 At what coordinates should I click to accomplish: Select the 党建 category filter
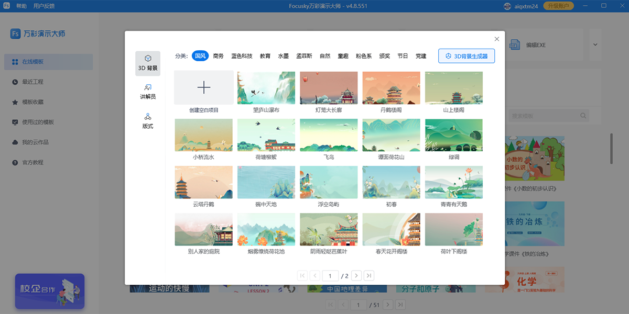click(420, 55)
